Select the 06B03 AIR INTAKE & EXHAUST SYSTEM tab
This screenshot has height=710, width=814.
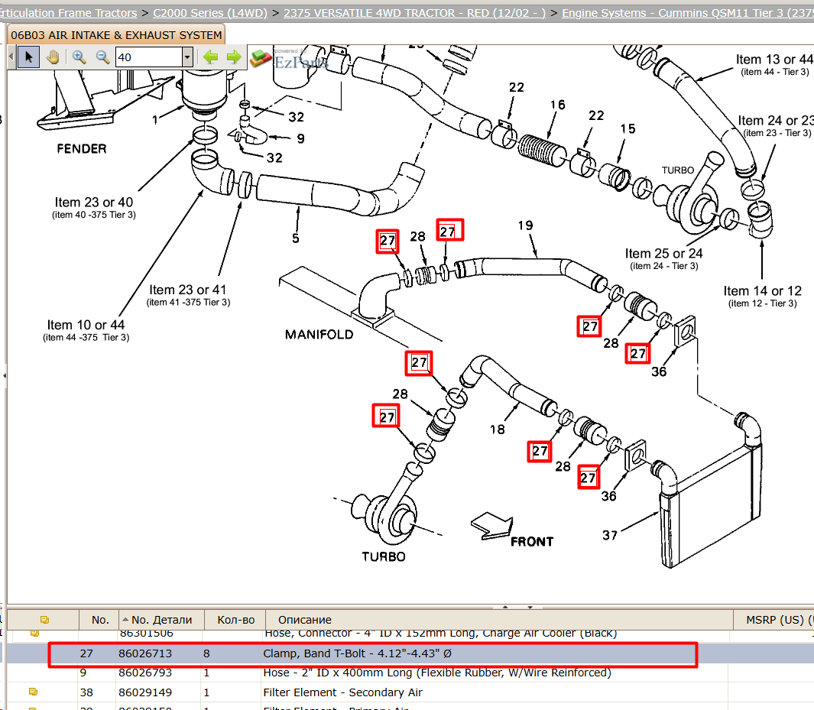pos(116,35)
